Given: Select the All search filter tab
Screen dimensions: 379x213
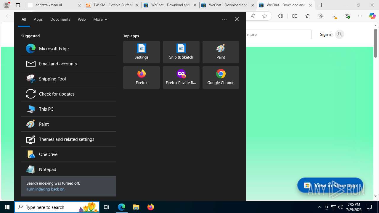Looking at the screenshot, I should click(x=24, y=19).
